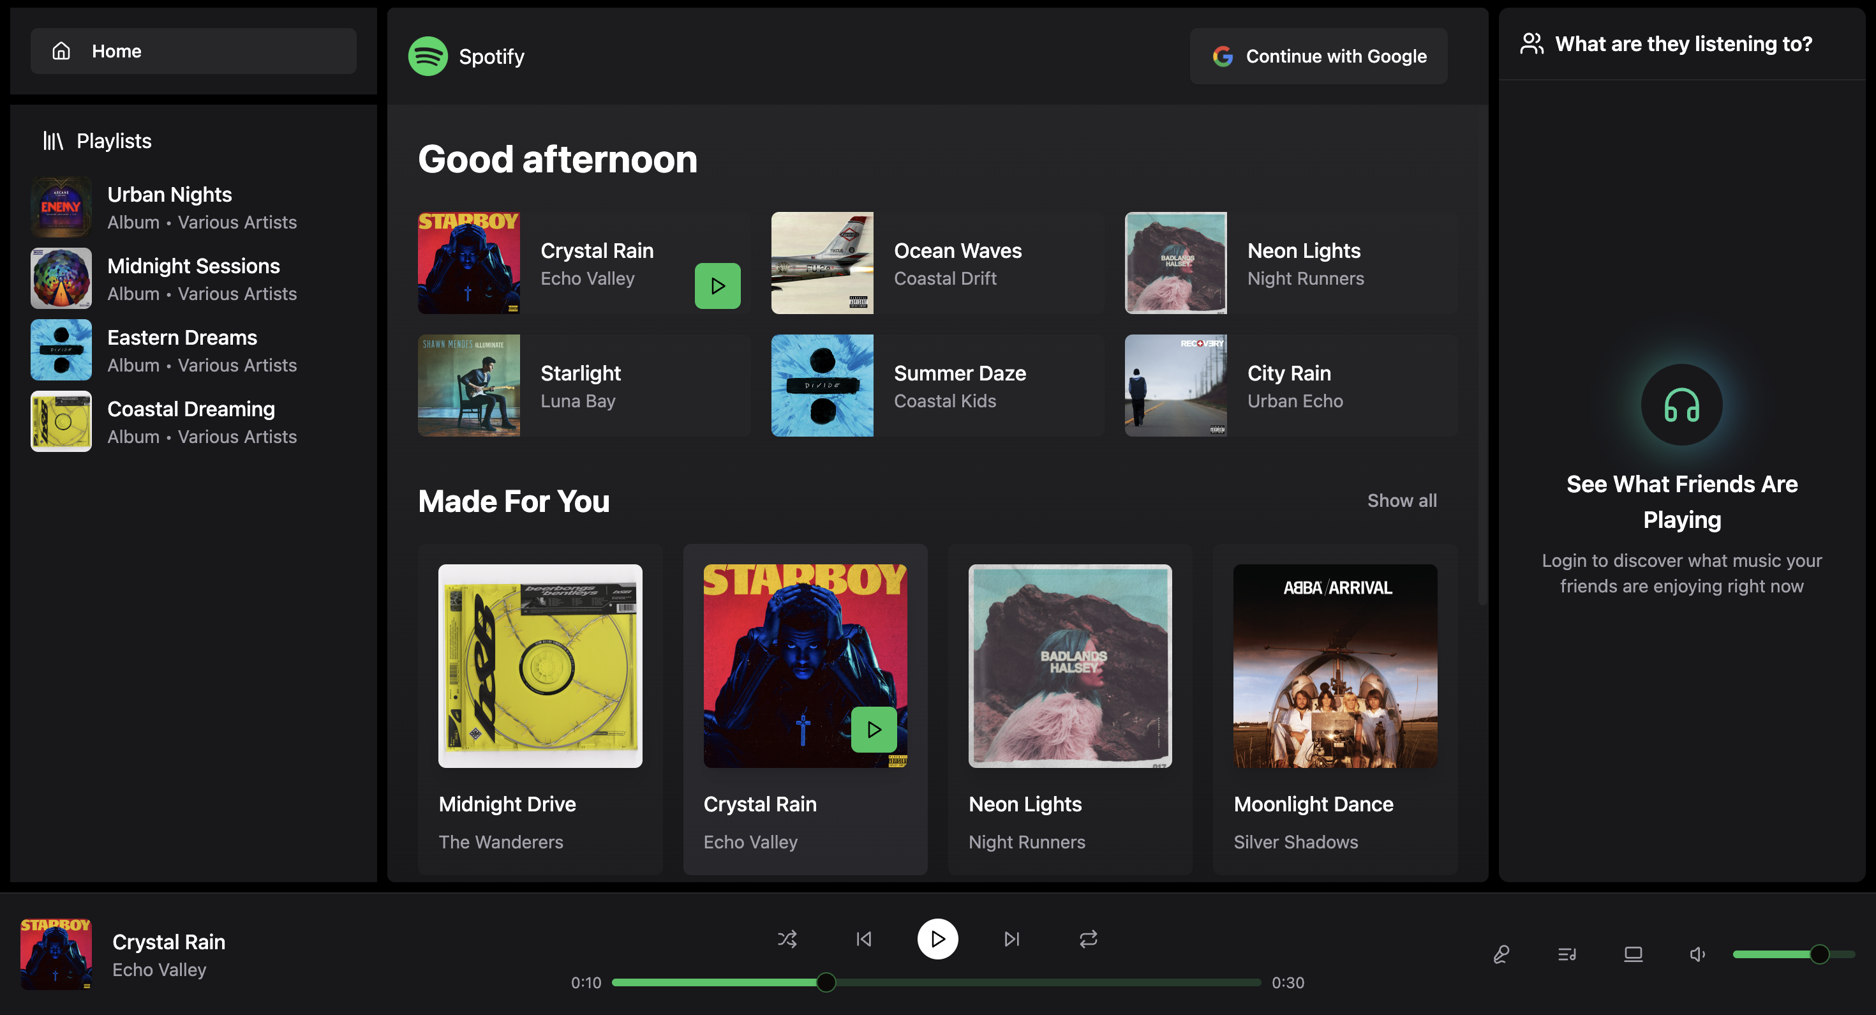Toggle repeat mode
The width and height of the screenshot is (1876, 1015).
click(x=1088, y=938)
